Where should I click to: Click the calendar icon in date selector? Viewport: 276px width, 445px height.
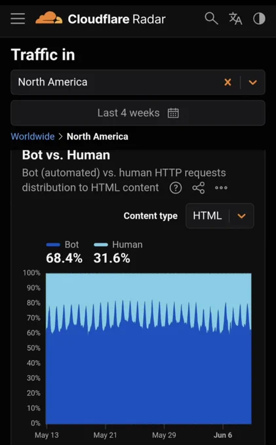[173, 113]
